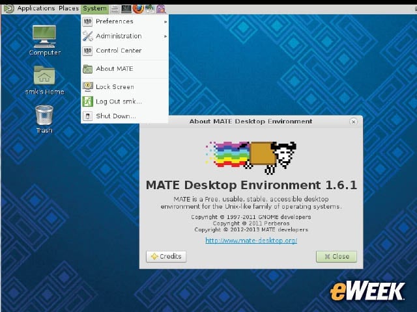Launch the Pidgin messenger icon in panel
This screenshot has height=312, width=417.
tap(161, 9)
